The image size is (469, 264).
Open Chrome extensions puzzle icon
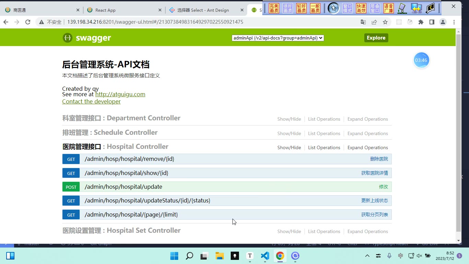click(421, 22)
